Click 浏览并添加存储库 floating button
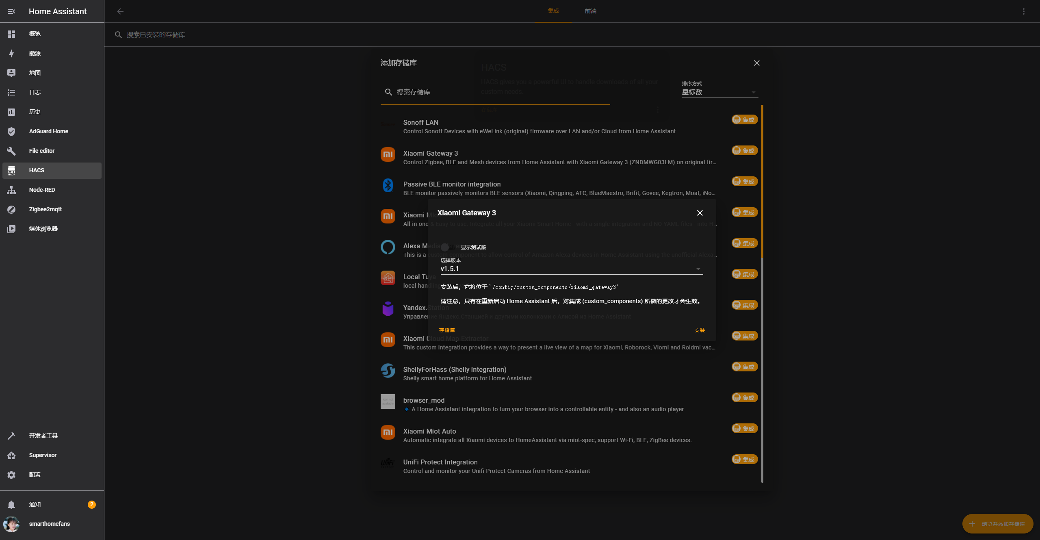1040x540 pixels. pyautogui.click(x=998, y=524)
